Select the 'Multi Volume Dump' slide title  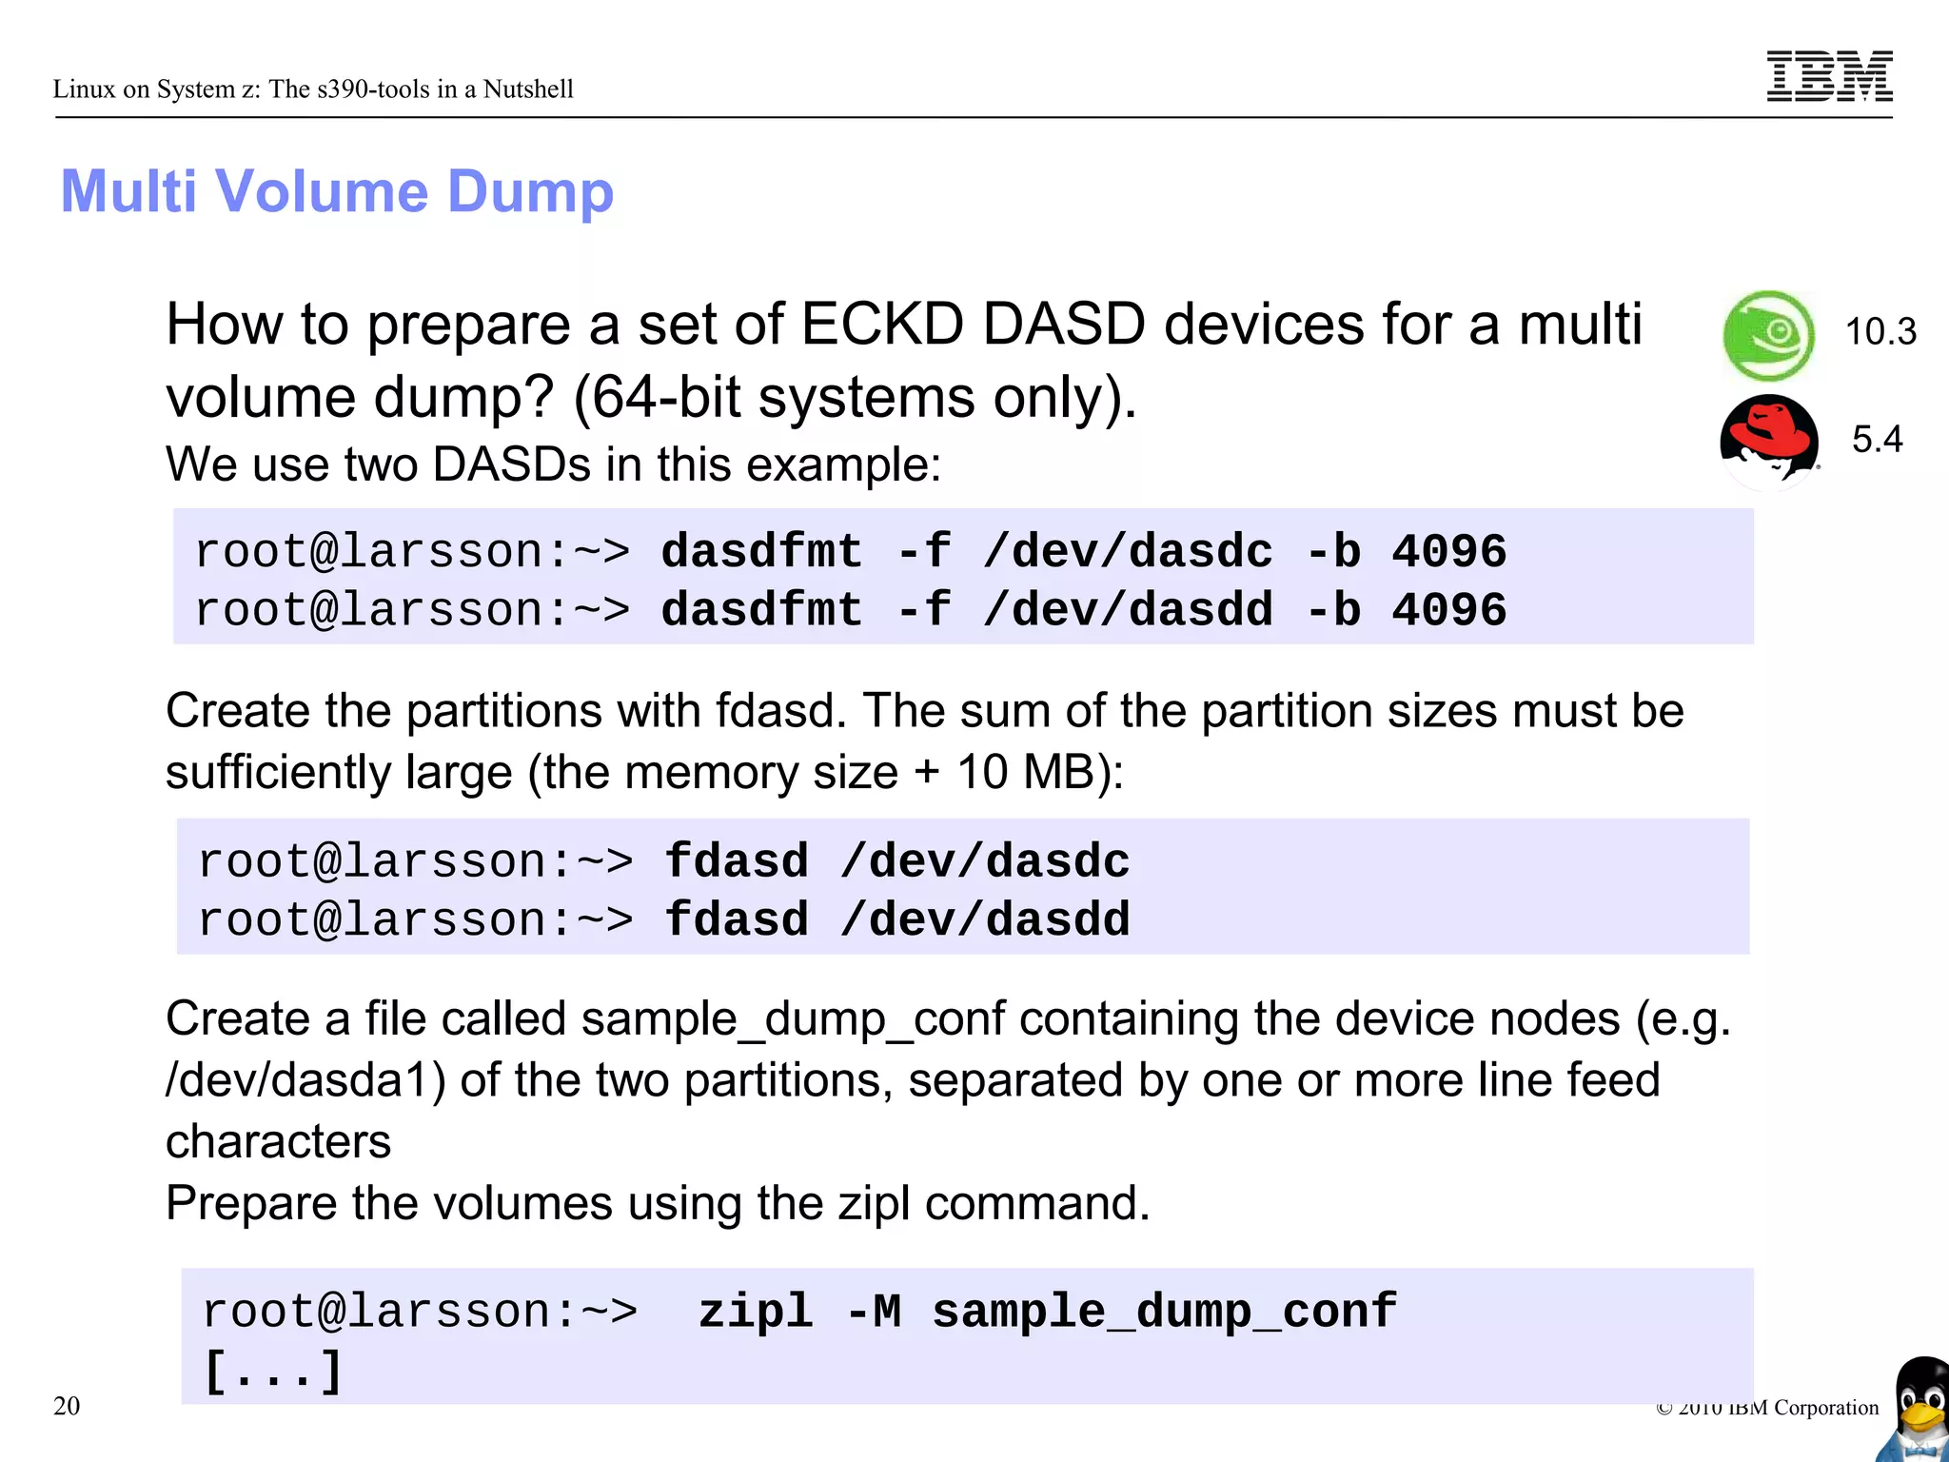[337, 191]
